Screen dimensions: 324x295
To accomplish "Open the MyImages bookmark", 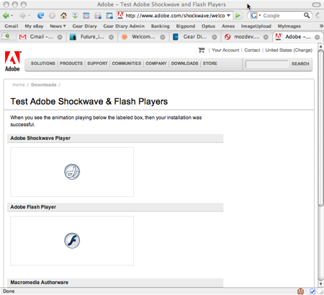I will pos(289,26).
